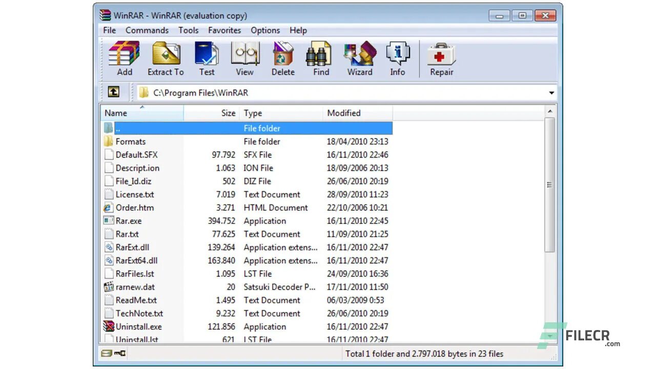This screenshot has height=369, width=656.
Task: Click the ION File type entry
Action: pos(258,168)
